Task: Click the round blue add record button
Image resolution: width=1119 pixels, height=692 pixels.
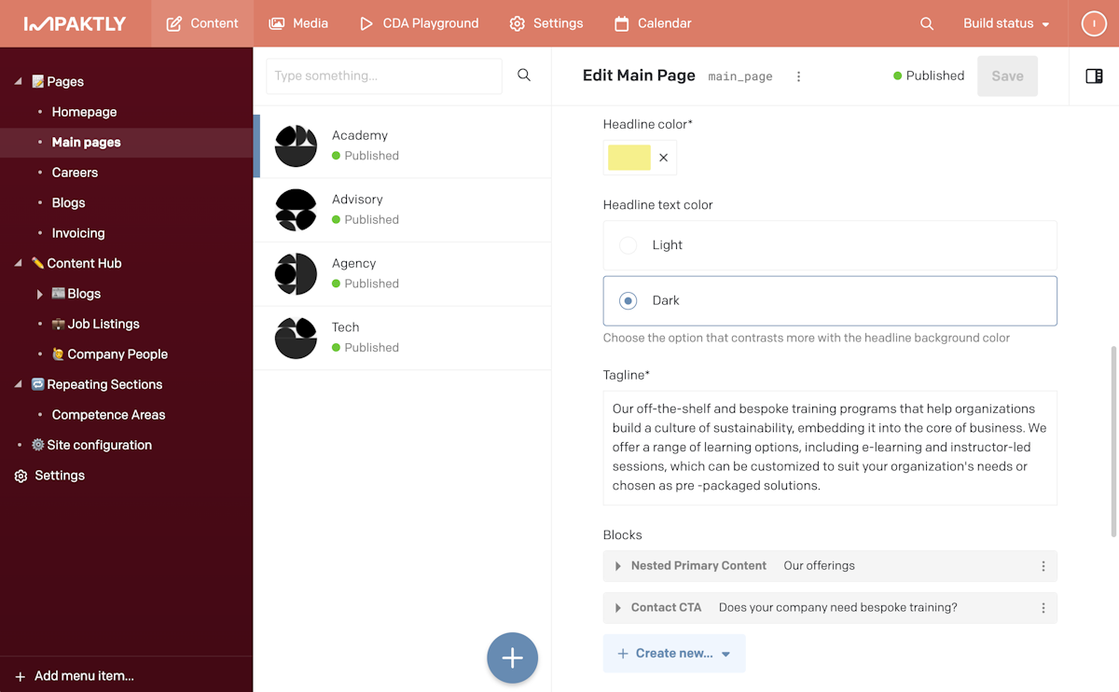Action: tap(512, 657)
